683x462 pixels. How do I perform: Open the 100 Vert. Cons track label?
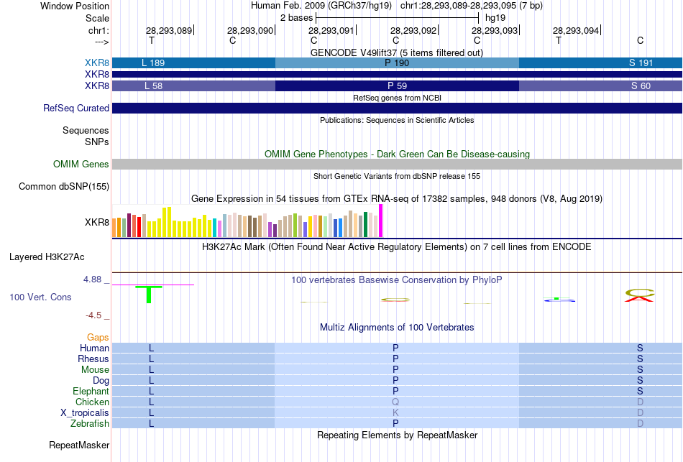pyautogui.click(x=40, y=297)
